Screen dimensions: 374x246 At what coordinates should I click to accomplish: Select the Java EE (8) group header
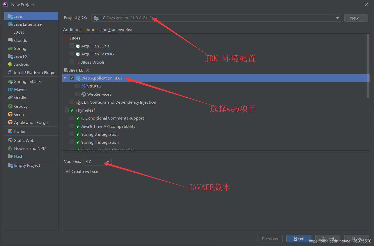[x=79, y=70]
